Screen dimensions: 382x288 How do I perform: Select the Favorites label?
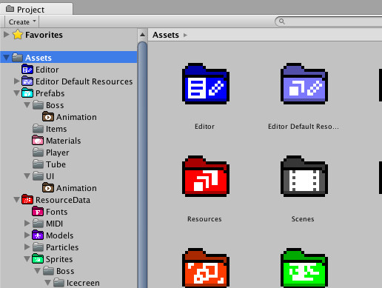coord(44,35)
